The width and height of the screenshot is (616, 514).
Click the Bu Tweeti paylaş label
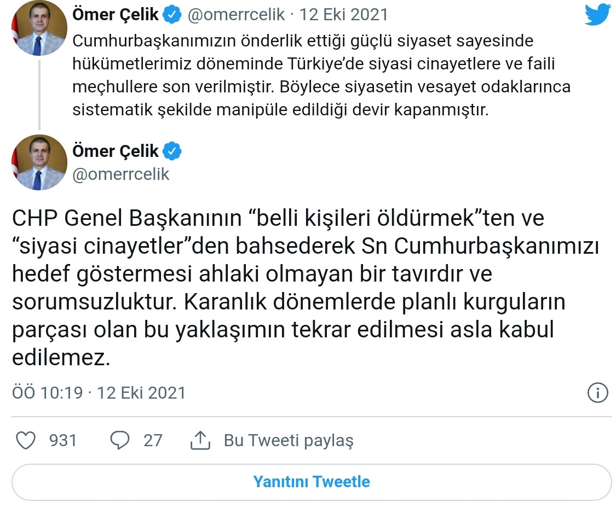click(289, 440)
